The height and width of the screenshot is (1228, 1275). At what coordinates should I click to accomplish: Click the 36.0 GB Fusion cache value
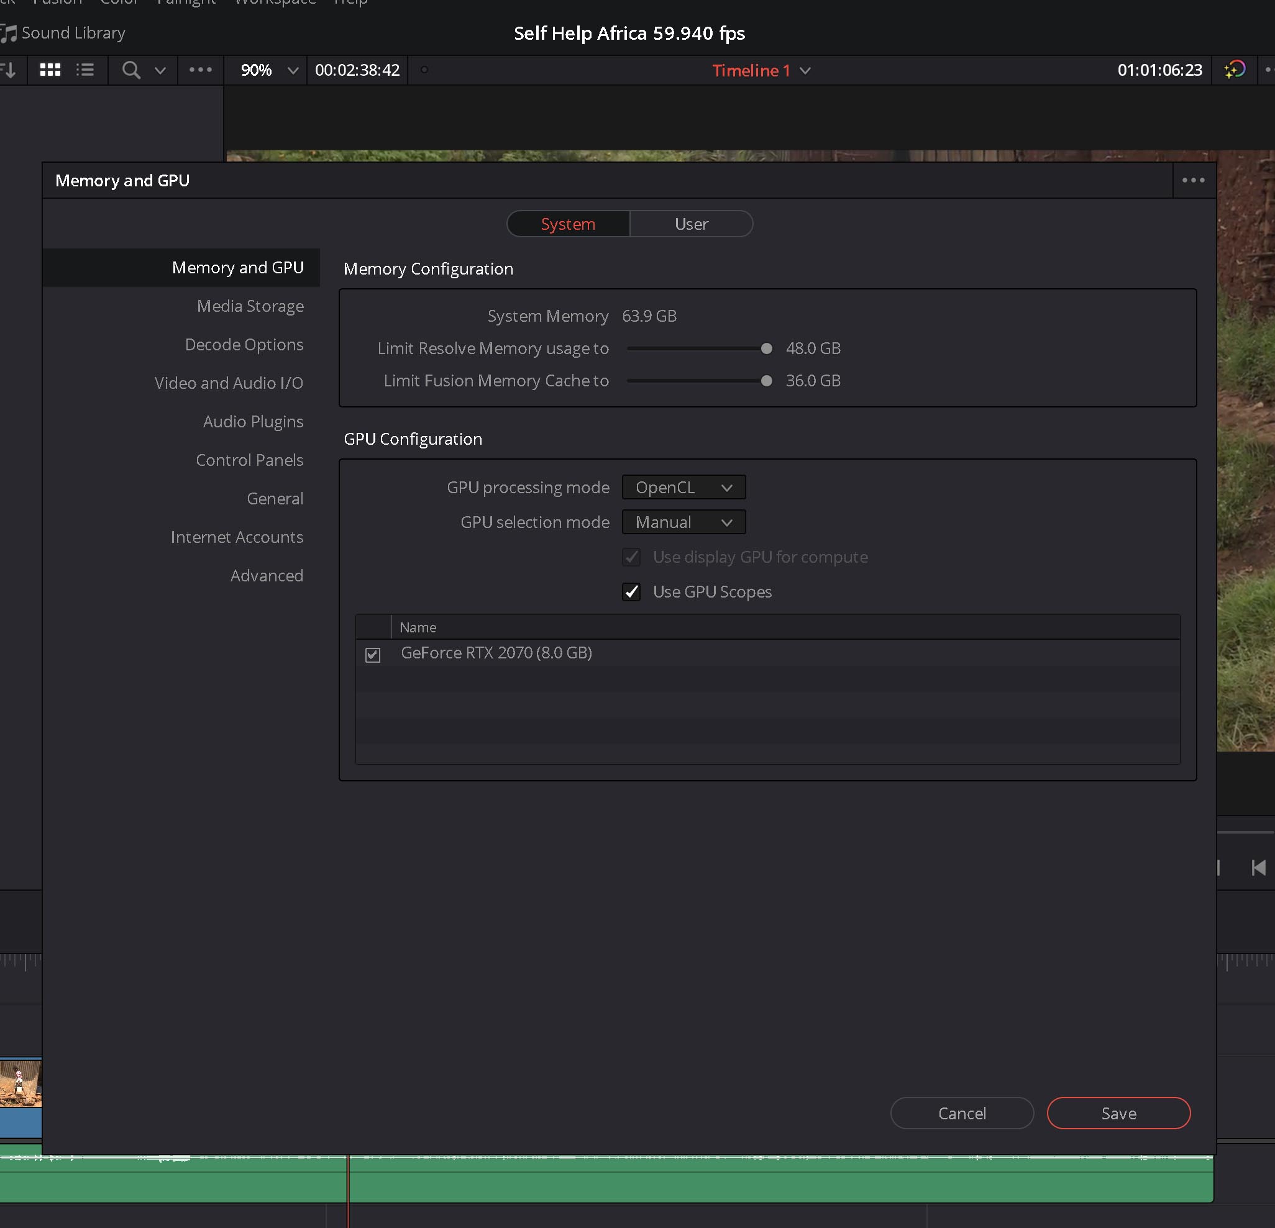pos(813,381)
